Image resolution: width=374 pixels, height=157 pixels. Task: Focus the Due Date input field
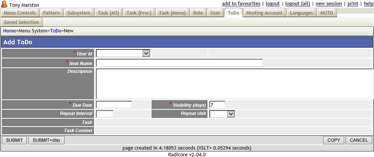tap(114, 105)
